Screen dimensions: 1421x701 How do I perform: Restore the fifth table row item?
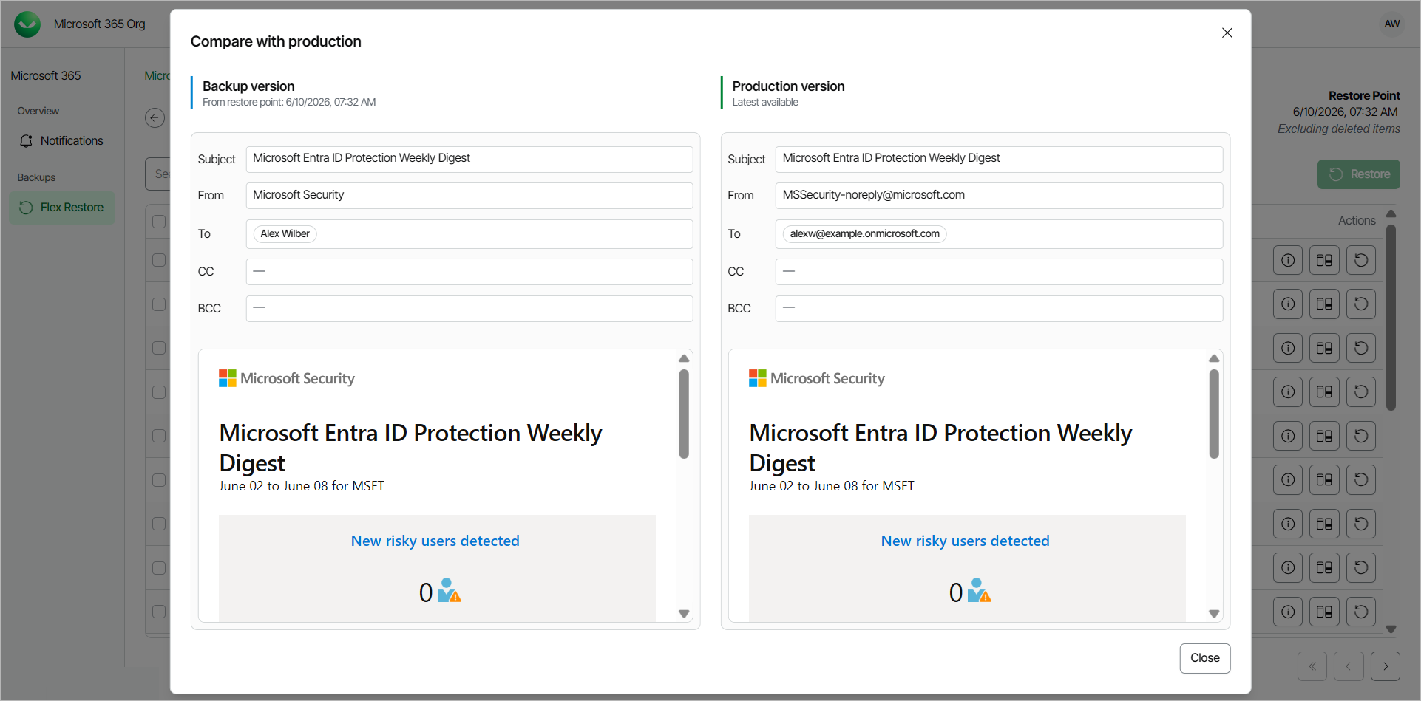point(1360,436)
